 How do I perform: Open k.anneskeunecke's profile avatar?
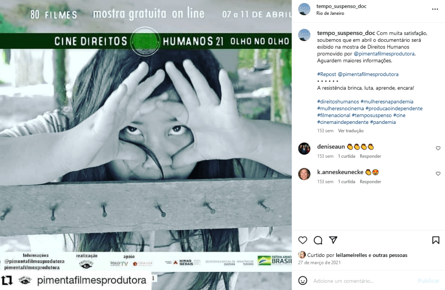(x=304, y=174)
